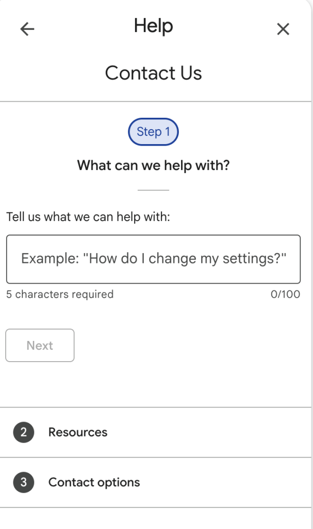Click the short divider under the step heading
Viewport: 313px width, 529px height.
[x=153, y=190]
